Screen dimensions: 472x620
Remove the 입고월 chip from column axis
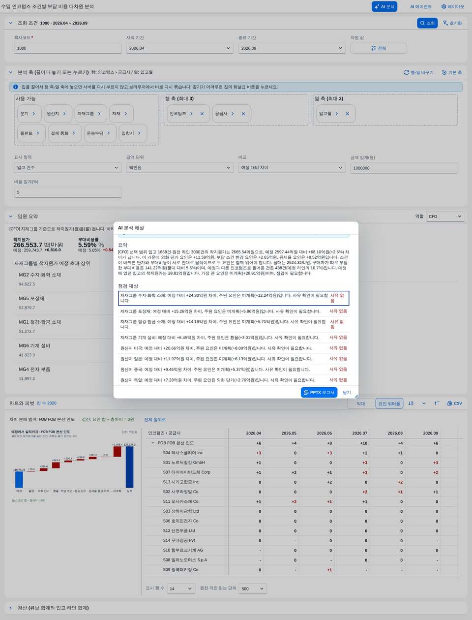(x=347, y=114)
